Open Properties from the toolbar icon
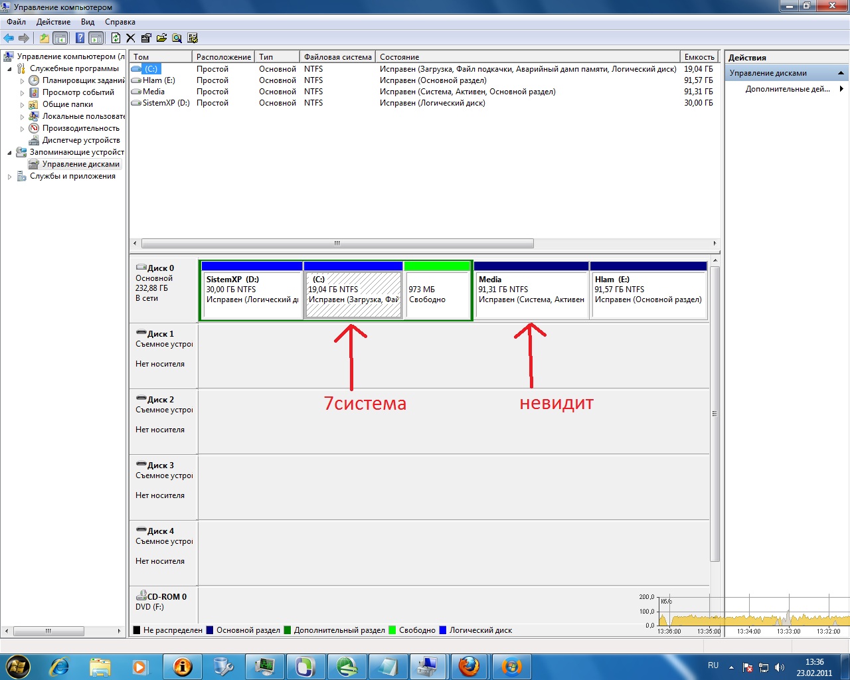The image size is (850, 680). coord(146,39)
